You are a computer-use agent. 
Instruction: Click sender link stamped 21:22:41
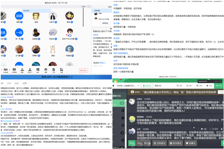click(x=3, y=109)
